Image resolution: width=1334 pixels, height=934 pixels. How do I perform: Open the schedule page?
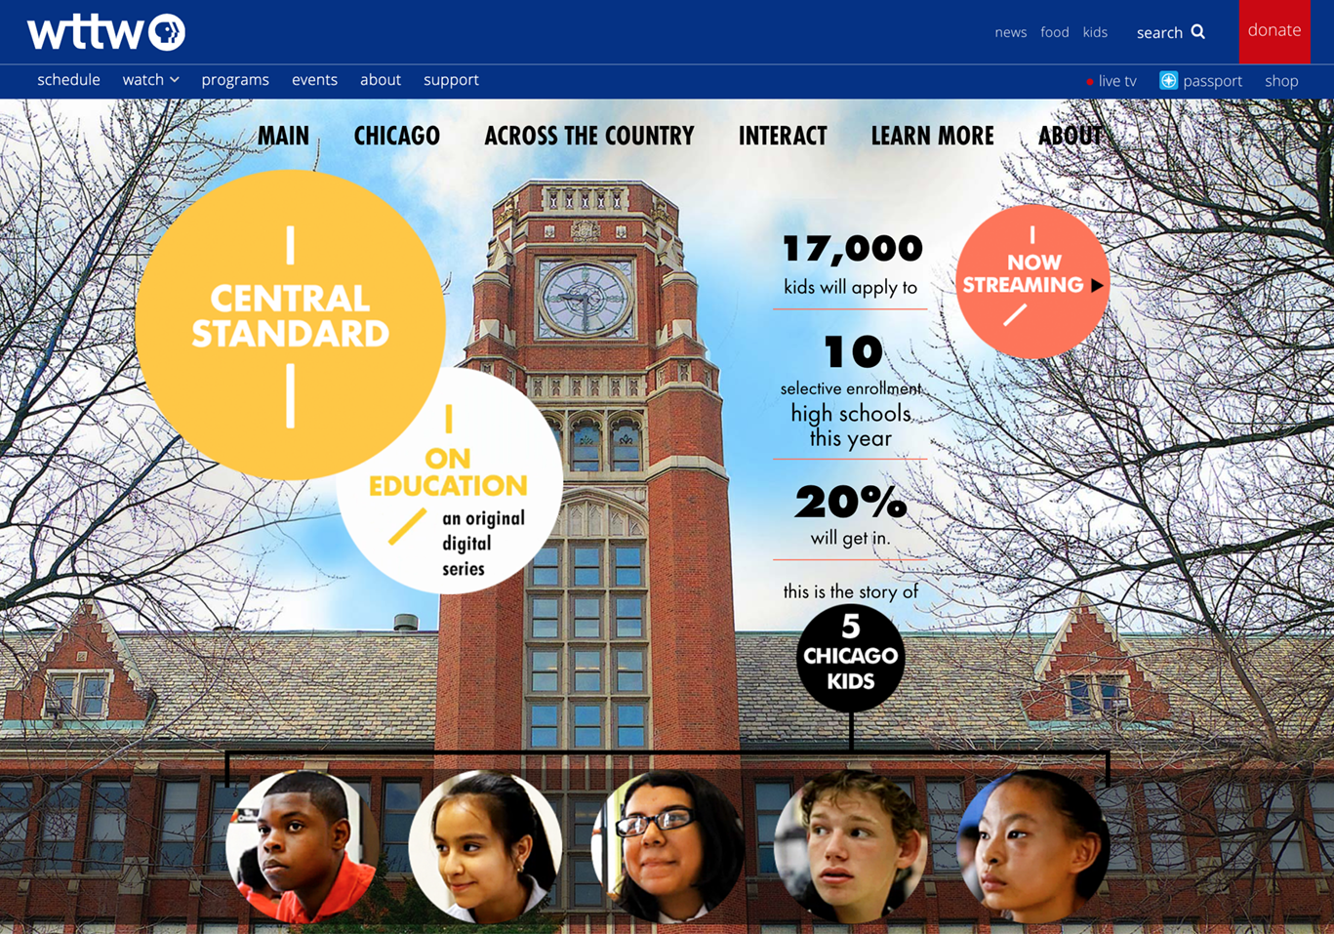coord(68,80)
